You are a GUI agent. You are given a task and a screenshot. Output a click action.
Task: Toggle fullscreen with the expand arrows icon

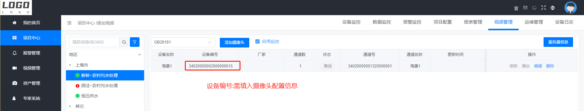coord(544,8)
